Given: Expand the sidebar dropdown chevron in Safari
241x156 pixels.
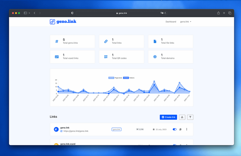Looking at the screenshot, I should pyautogui.click(x=29, y=13).
